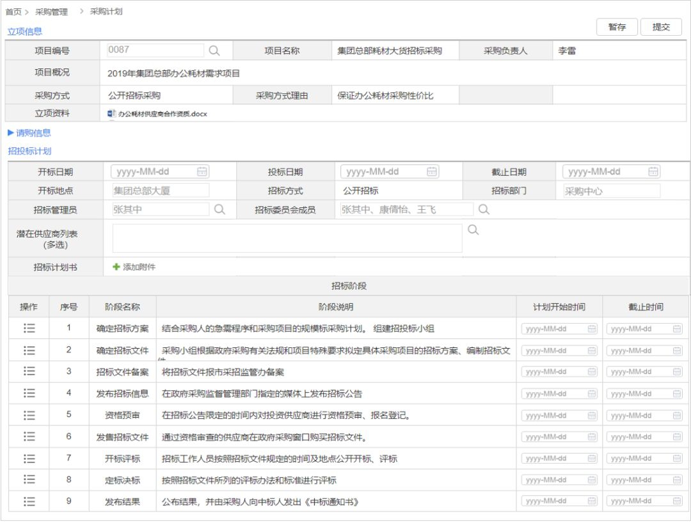The height and width of the screenshot is (522, 691).
Task: Click operation list icon for row 发布招标信息
Action: click(x=29, y=393)
